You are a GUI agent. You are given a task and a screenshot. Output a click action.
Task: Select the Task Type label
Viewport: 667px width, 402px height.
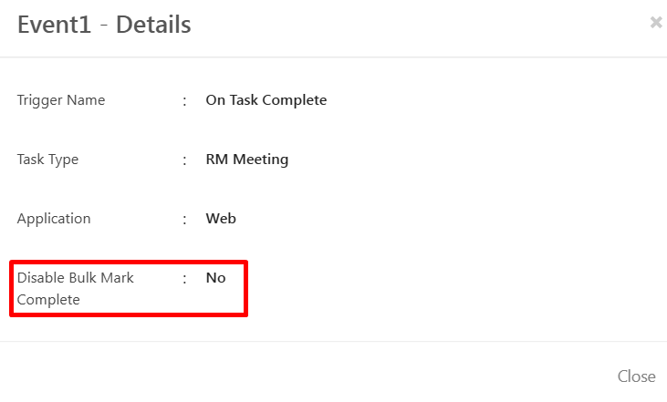[x=47, y=160]
